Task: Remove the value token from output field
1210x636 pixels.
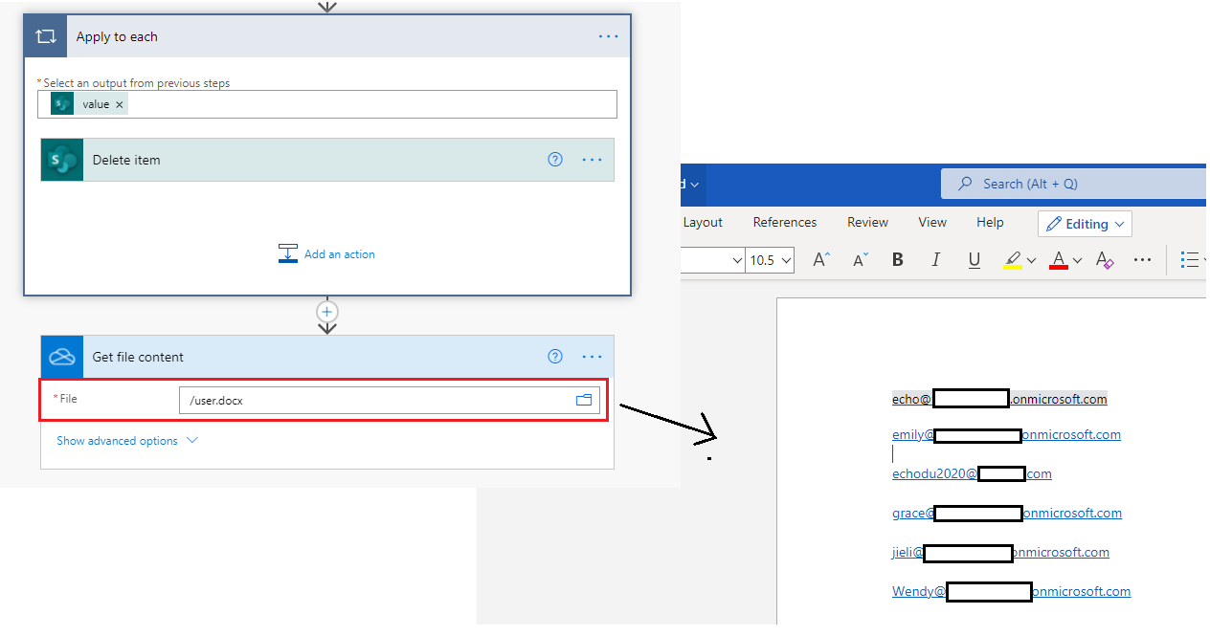Action: (x=120, y=104)
